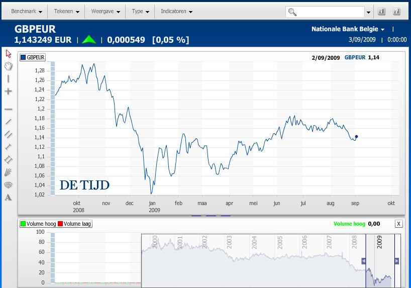Select the Fibonacci fan tool

pyautogui.click(x=9, y=172)
